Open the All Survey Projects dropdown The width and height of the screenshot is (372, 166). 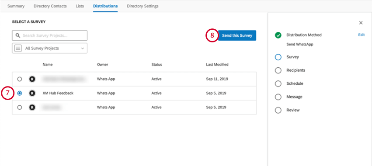[x=49, y=48]
